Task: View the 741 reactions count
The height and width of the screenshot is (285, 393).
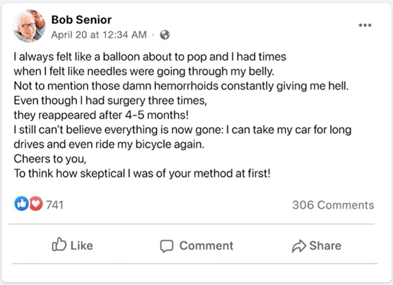Action: click(x=54, y=205)
